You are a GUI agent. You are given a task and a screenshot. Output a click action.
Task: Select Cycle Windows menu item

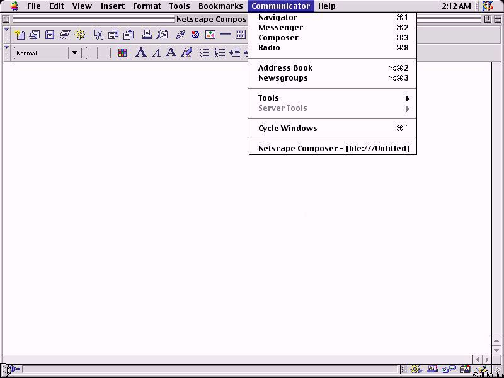288,129
